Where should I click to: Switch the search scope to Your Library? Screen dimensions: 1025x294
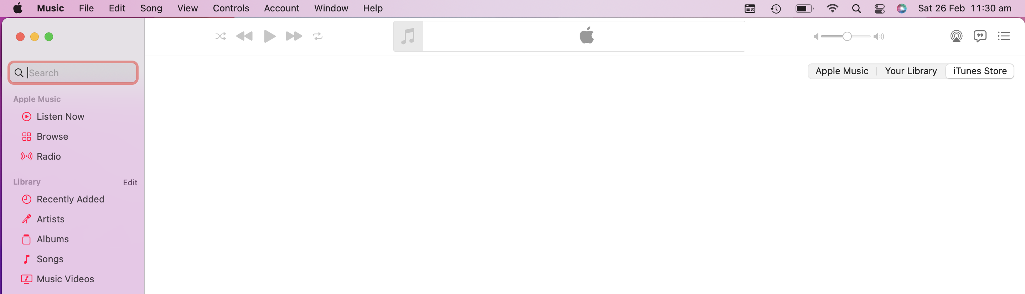tap(911, 71)
